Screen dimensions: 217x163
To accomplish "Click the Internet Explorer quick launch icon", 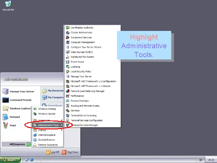I will tap(32, 160).
